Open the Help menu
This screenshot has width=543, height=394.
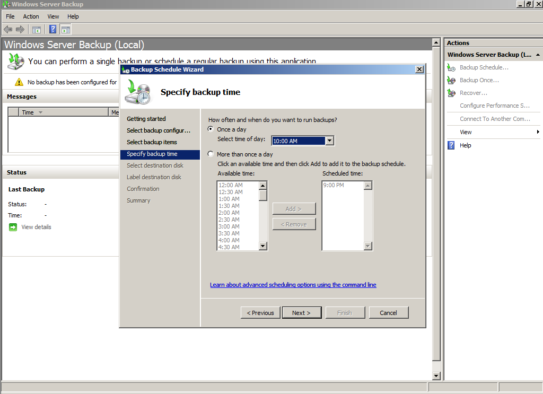click(x=73, y=16)
